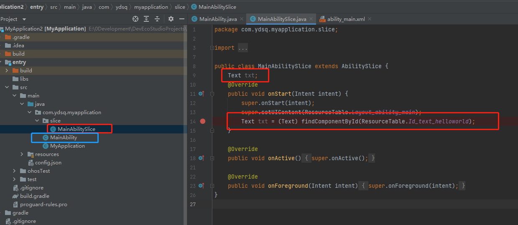Toggle the breakpoint on line 14
The height and width of the screenshot is (225, 518).
click(203, 121)
